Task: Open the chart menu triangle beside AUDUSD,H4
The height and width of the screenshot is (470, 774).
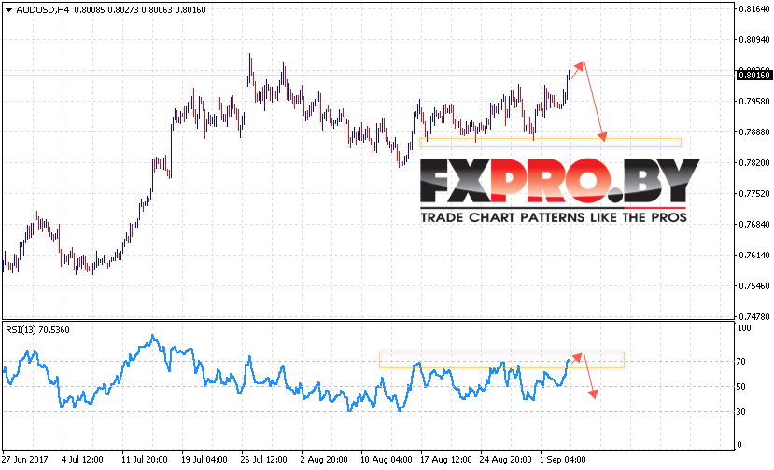Action: pyautogui.click(x=8, y=10)
